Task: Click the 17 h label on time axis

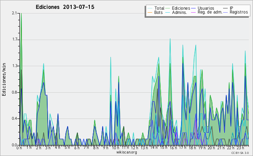Action: 183,148
